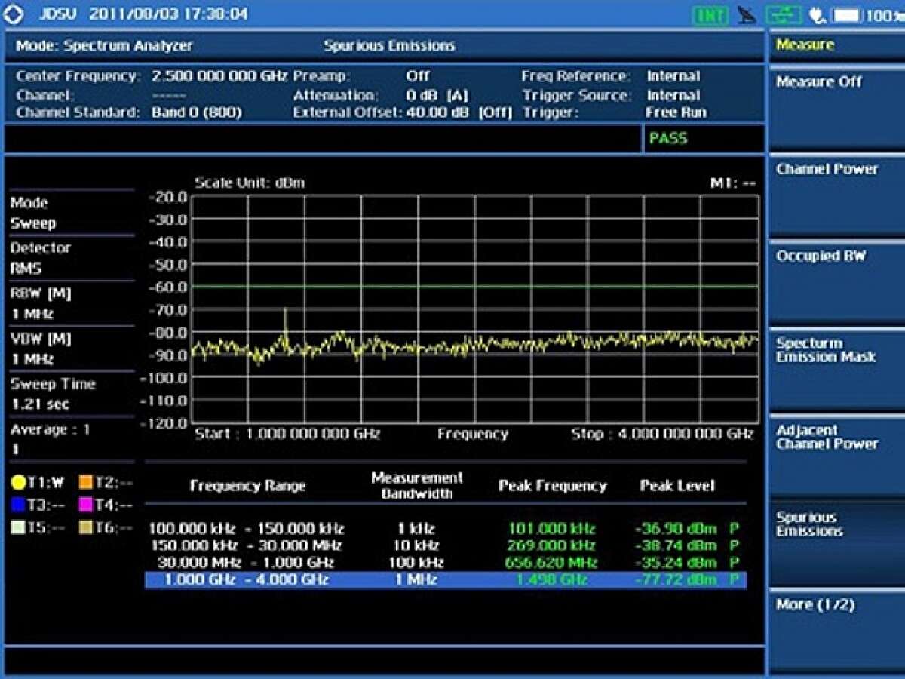
Task: Click the Attenuation 0 dB value
Action: 437,96
